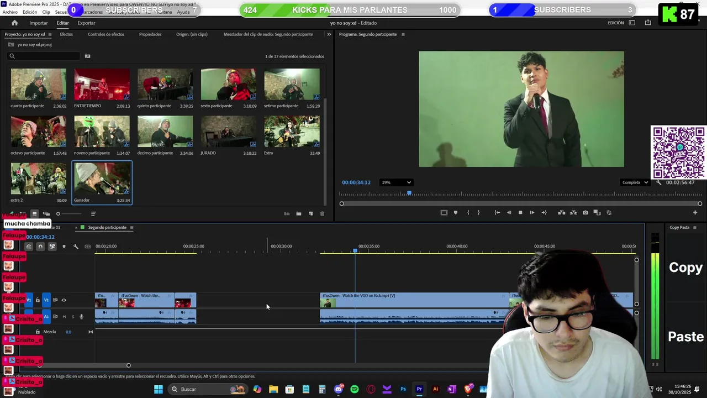Open the Program monitor button editor plus
Screen dimensions: 707x398
(x=695, y=212)
